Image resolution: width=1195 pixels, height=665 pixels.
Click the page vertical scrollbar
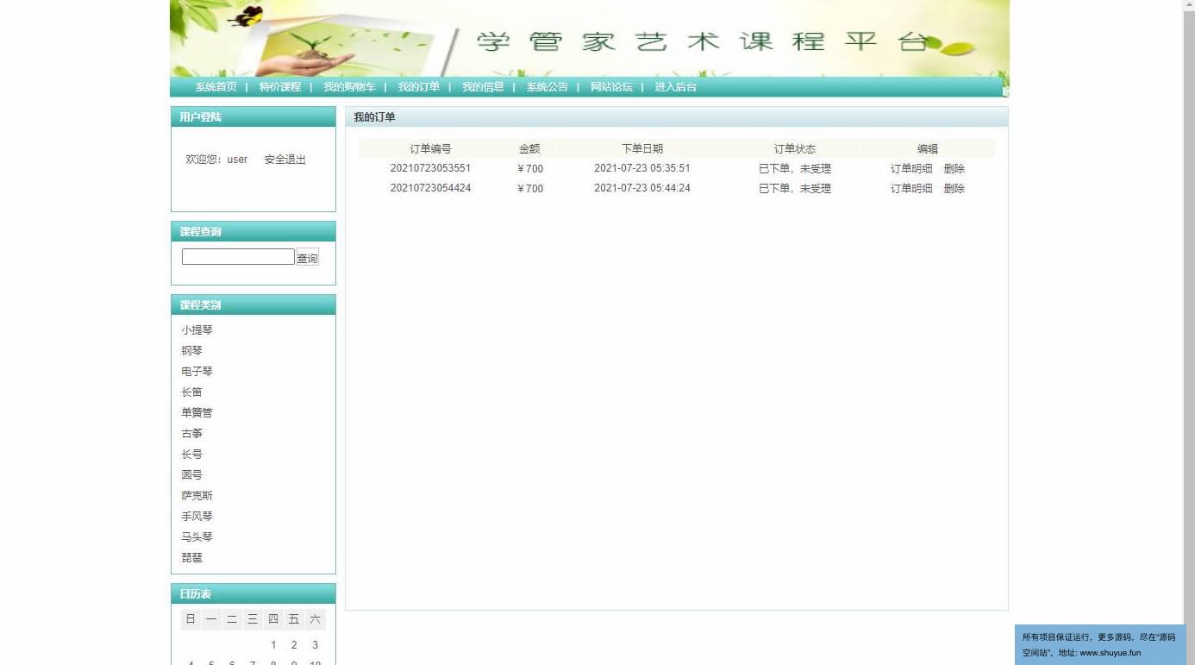click(1189, 332)
